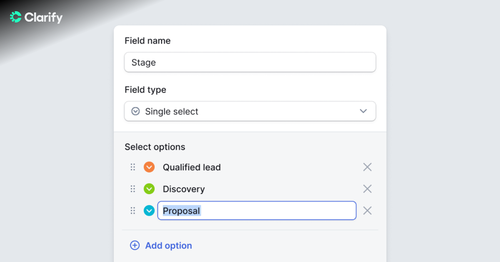Click the green badge next to Discovery

coord(149,188)
